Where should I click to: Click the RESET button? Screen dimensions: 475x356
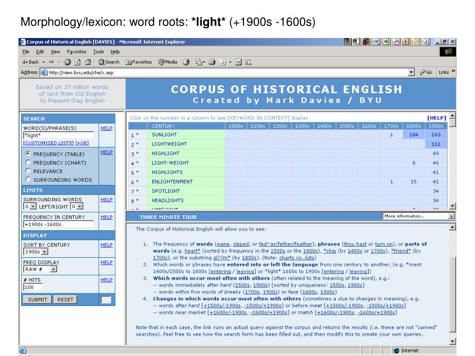65,299
